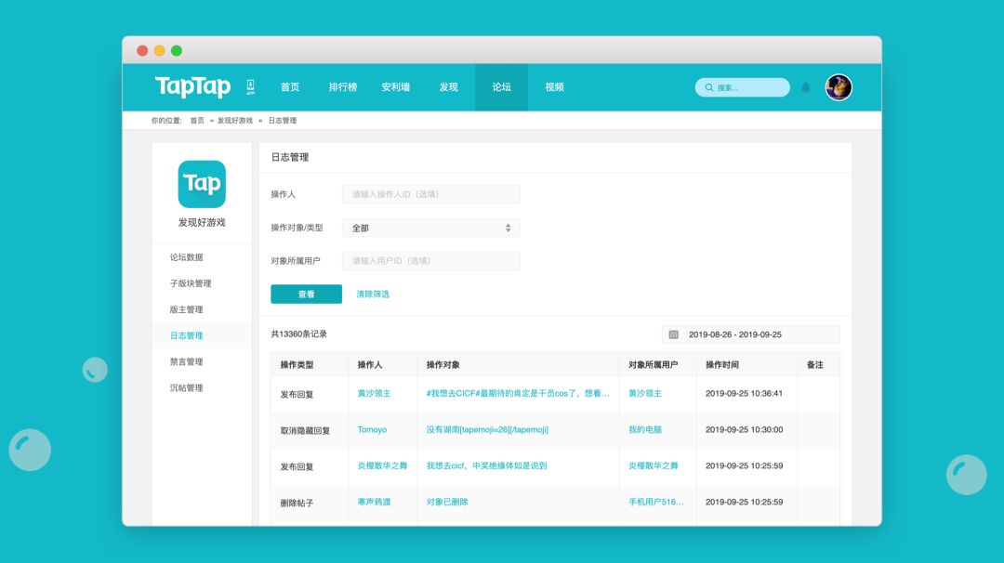This screenshot has width=1004, height=563.
Task: Open operator link Tomoyo in the table
Action: click(372, 430)
